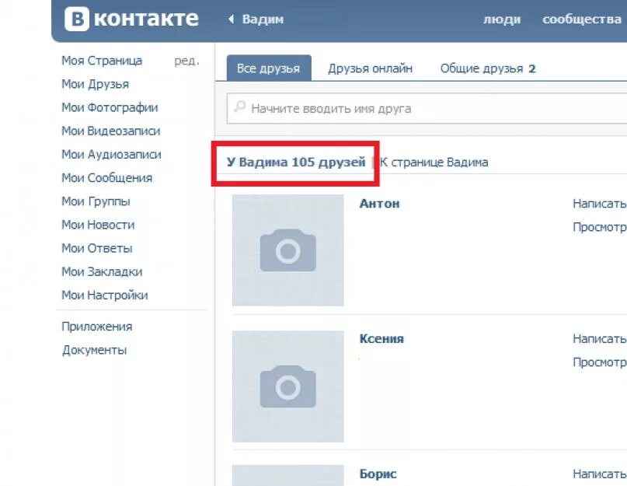Click the friend name search field
Image resolution: width=627 pixels, height=486 pixels.
427,109
